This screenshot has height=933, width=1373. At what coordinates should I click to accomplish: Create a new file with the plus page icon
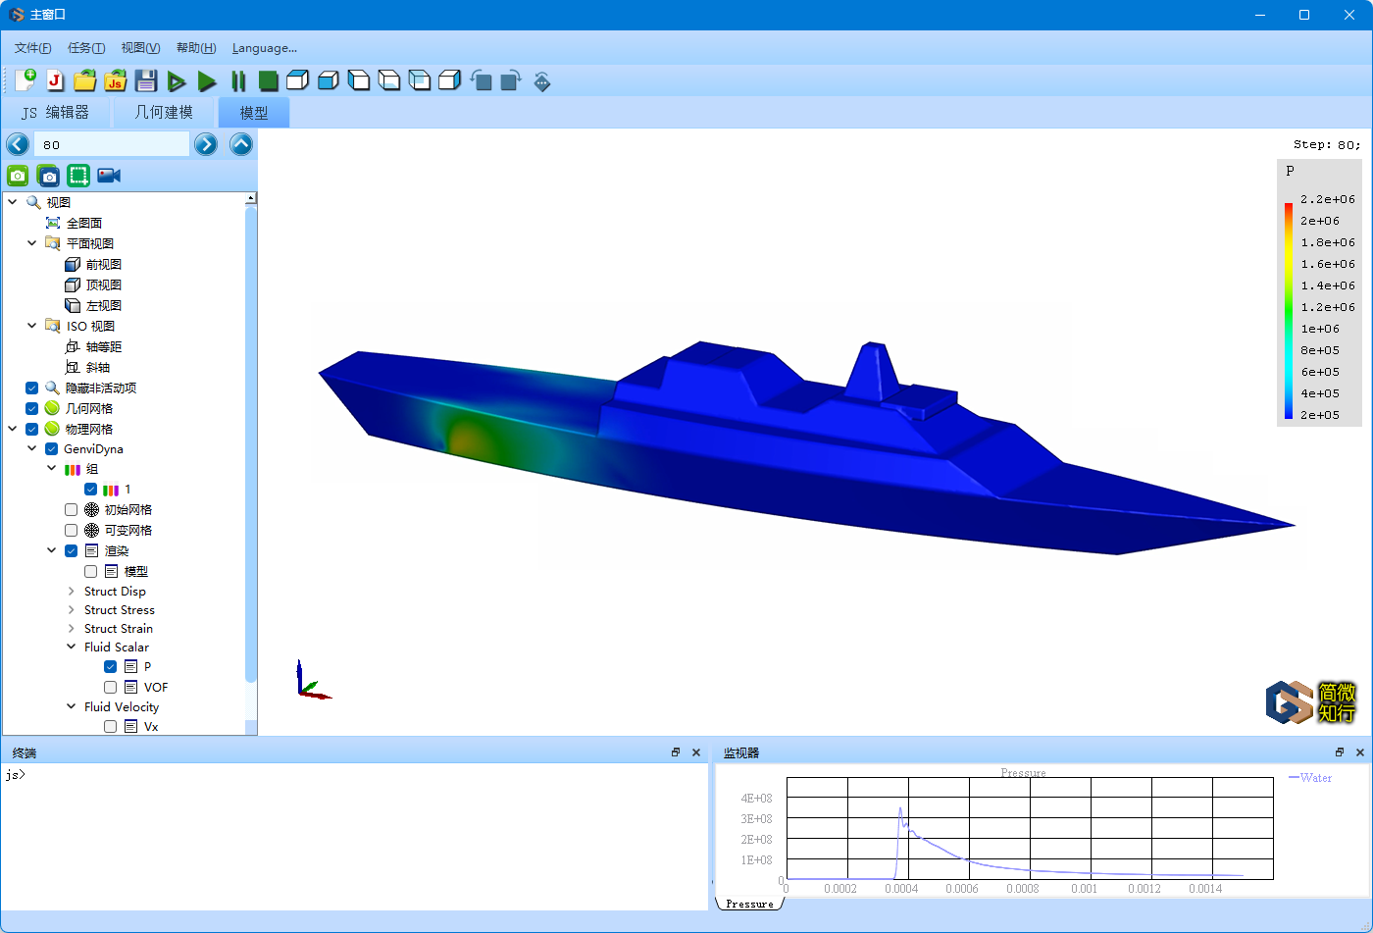tap(25, 80)
